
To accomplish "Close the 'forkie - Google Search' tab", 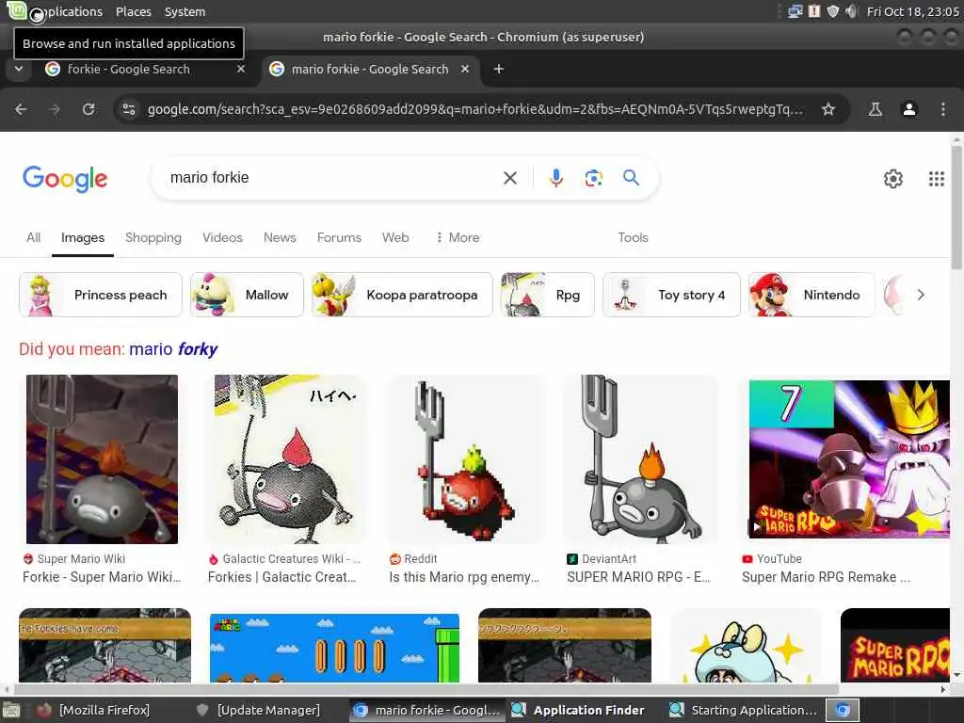I will tap(241, 69).
